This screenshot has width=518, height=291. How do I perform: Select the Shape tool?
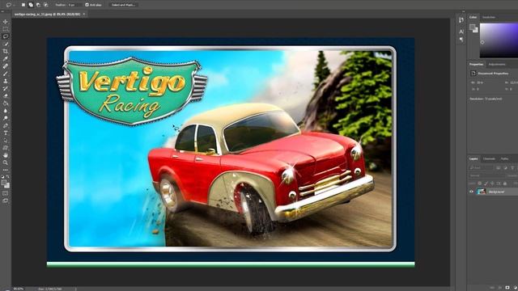6,148
